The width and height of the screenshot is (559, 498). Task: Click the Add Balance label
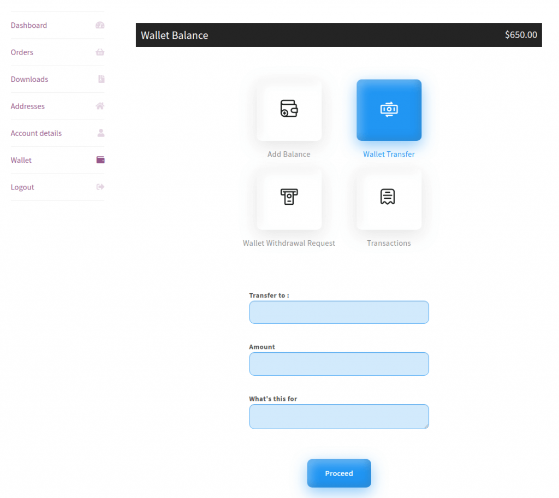(289, 154)
